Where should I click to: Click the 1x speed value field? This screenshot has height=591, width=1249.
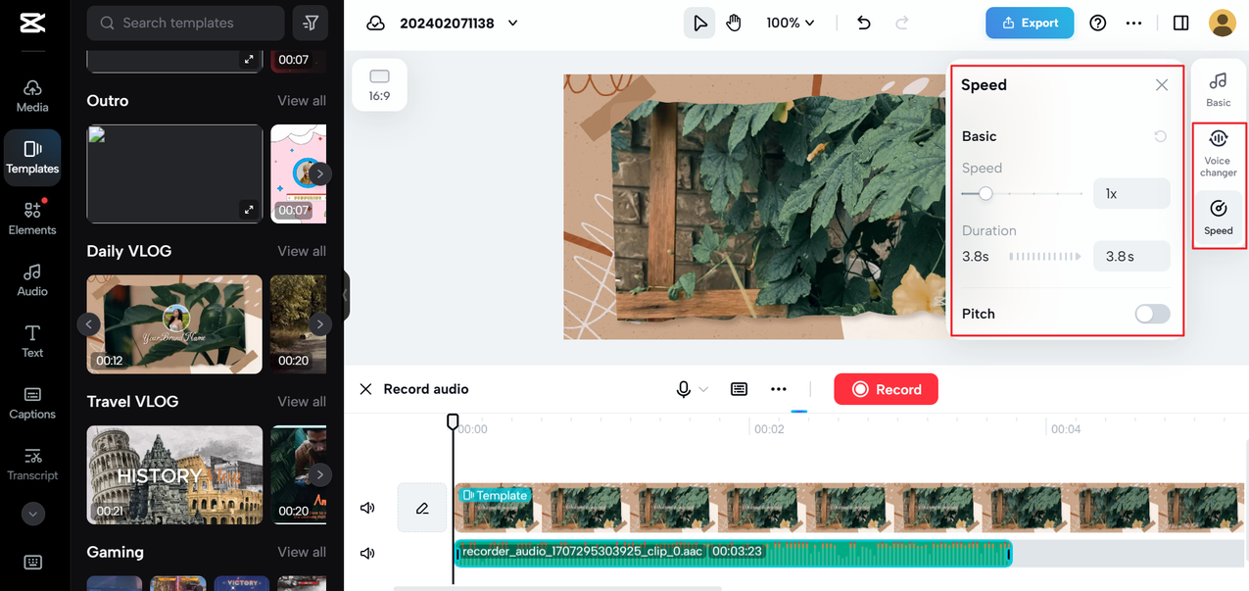pyautogui.click(x=1131, y=194)
